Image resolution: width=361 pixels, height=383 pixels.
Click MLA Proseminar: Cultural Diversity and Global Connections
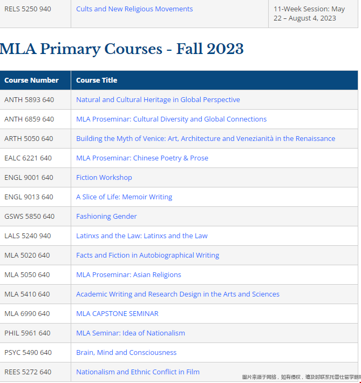171,119
